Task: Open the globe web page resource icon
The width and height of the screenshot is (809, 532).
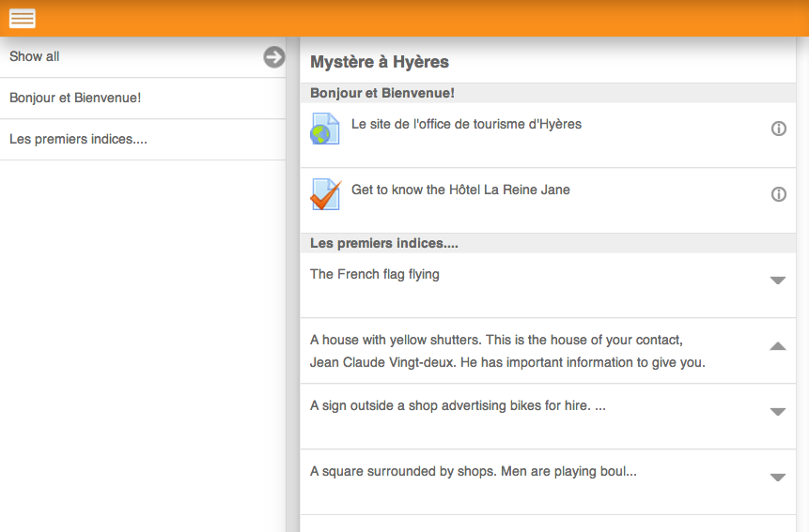Action: pyautogui.click(x=325, y=129)
